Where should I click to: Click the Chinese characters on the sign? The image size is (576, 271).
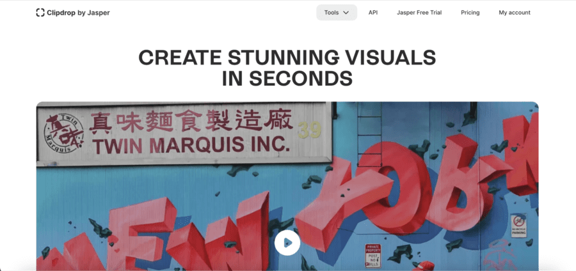click(190, 122)
